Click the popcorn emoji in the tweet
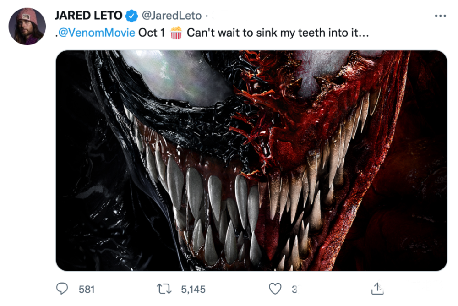This screenshot has height=306, width=458. click(176, 33)
